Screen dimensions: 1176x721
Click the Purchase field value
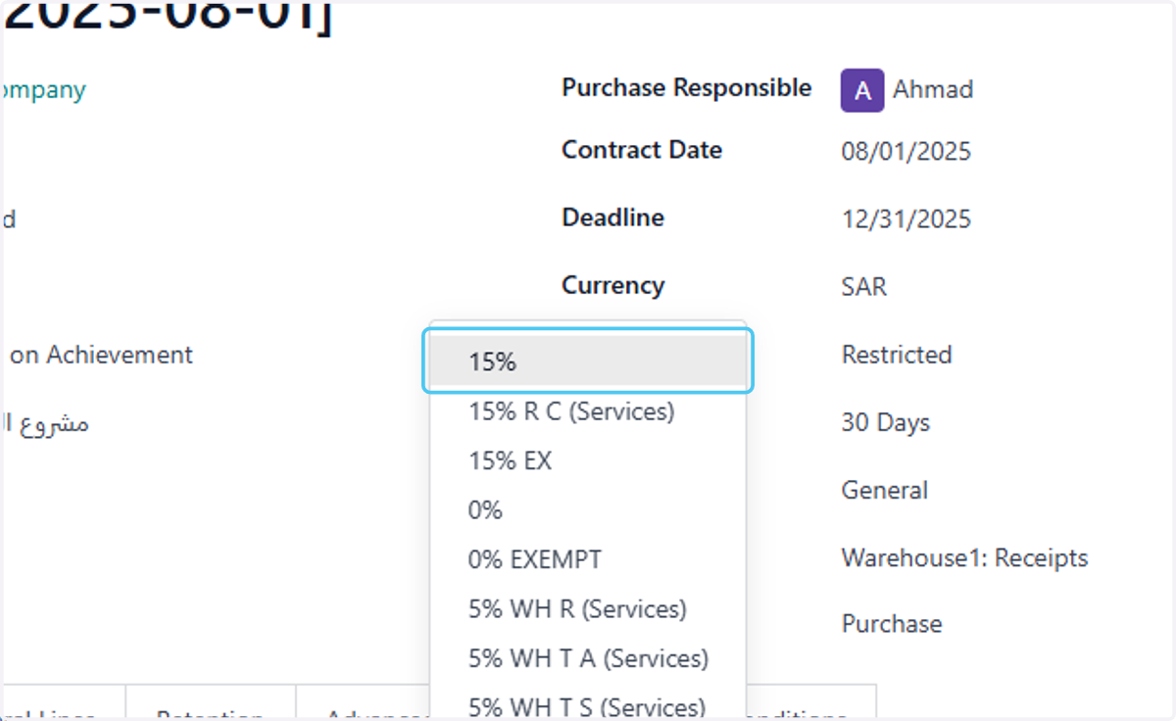click(892, 624)
